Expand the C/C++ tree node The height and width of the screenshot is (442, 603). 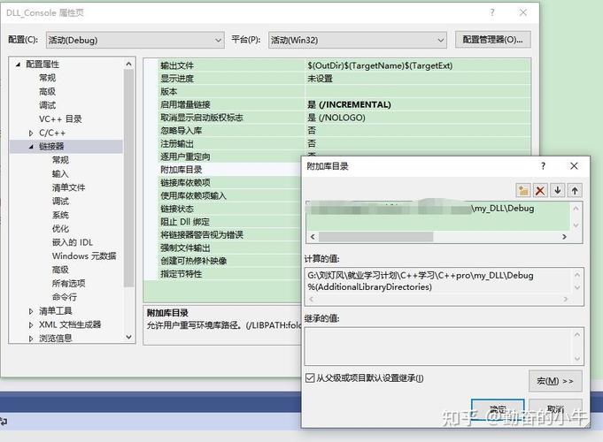[31, 133]
